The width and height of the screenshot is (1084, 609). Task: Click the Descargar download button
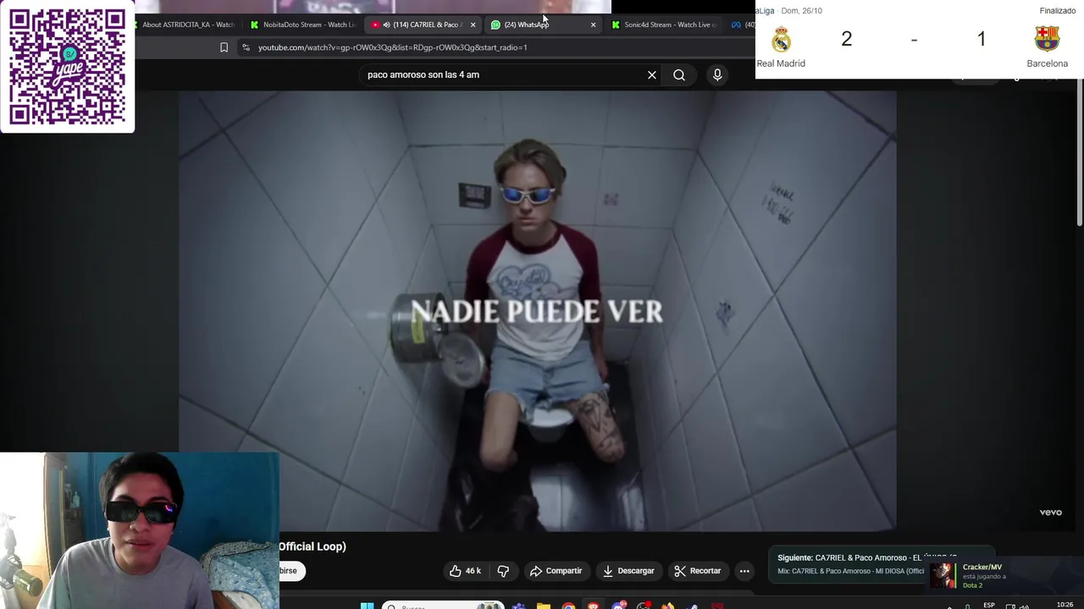point(628,571)
